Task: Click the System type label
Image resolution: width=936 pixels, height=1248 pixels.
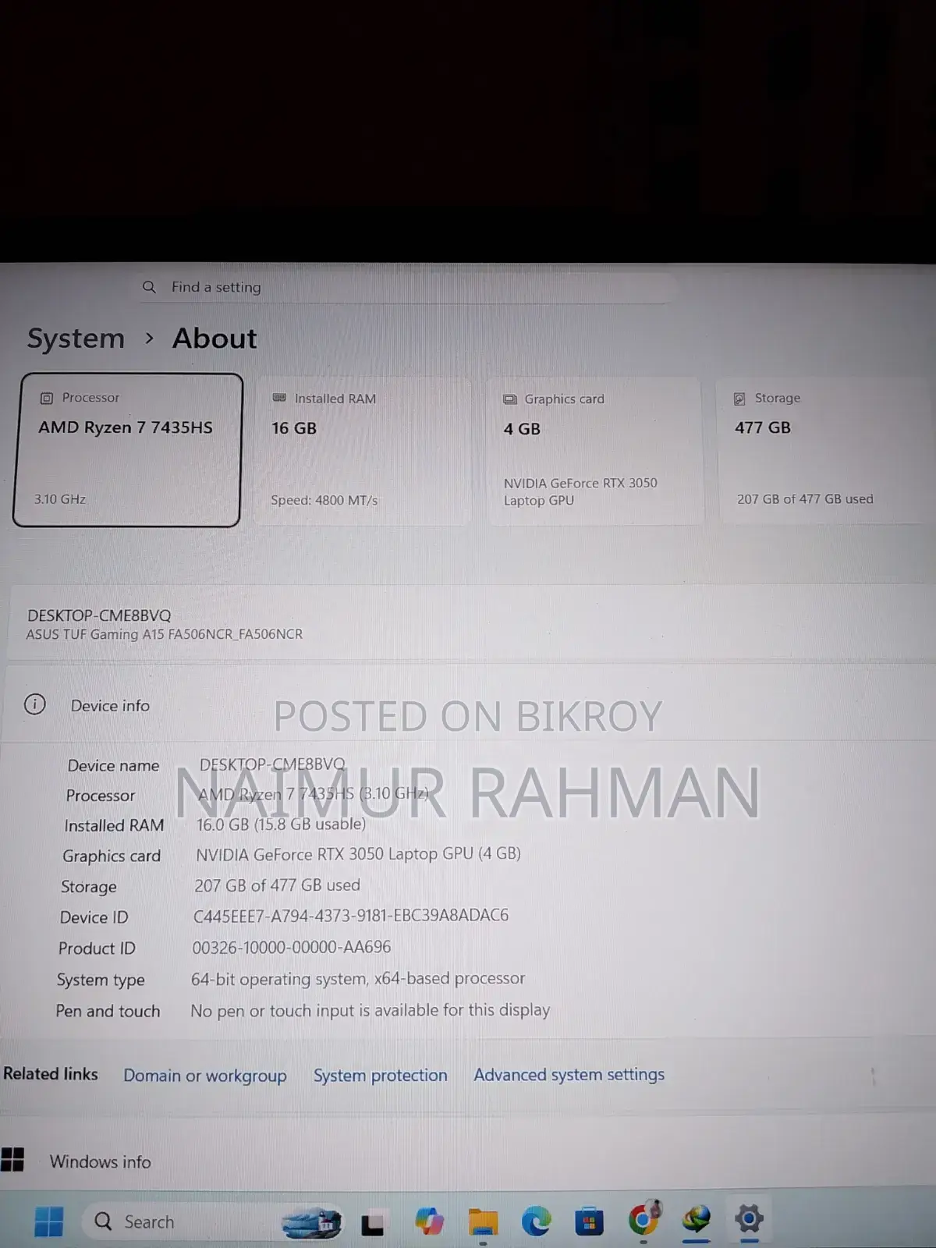Action: [x=101, y=980]
